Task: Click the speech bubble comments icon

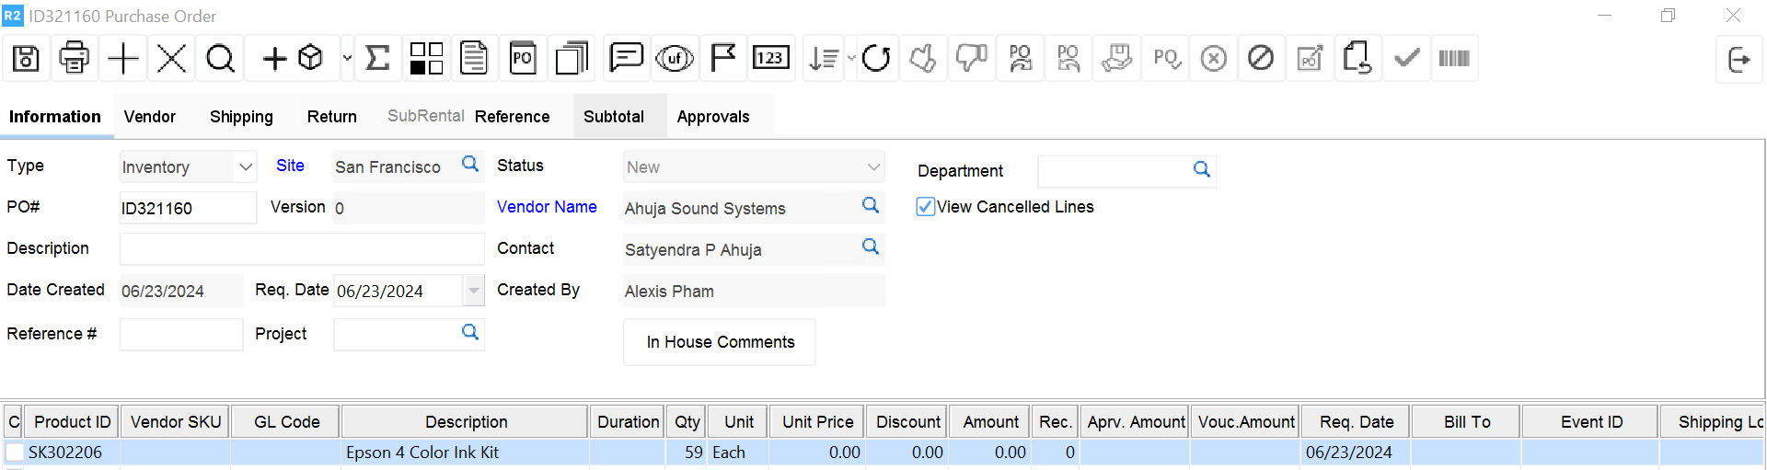Action: [x=626, y=59]
